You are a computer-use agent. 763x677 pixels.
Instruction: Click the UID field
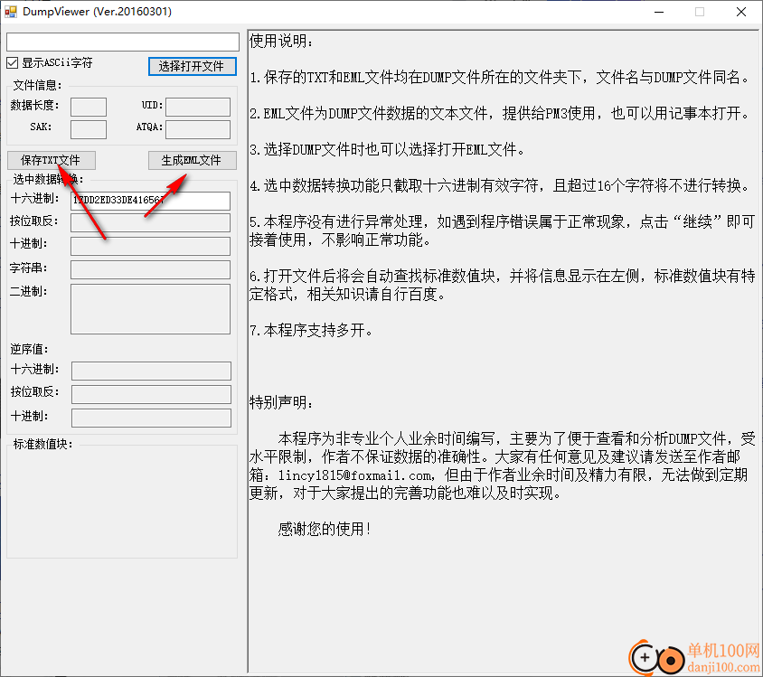(198, 107)
